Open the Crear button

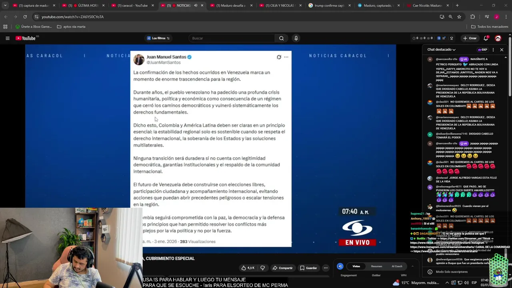[x=470, y=38]
